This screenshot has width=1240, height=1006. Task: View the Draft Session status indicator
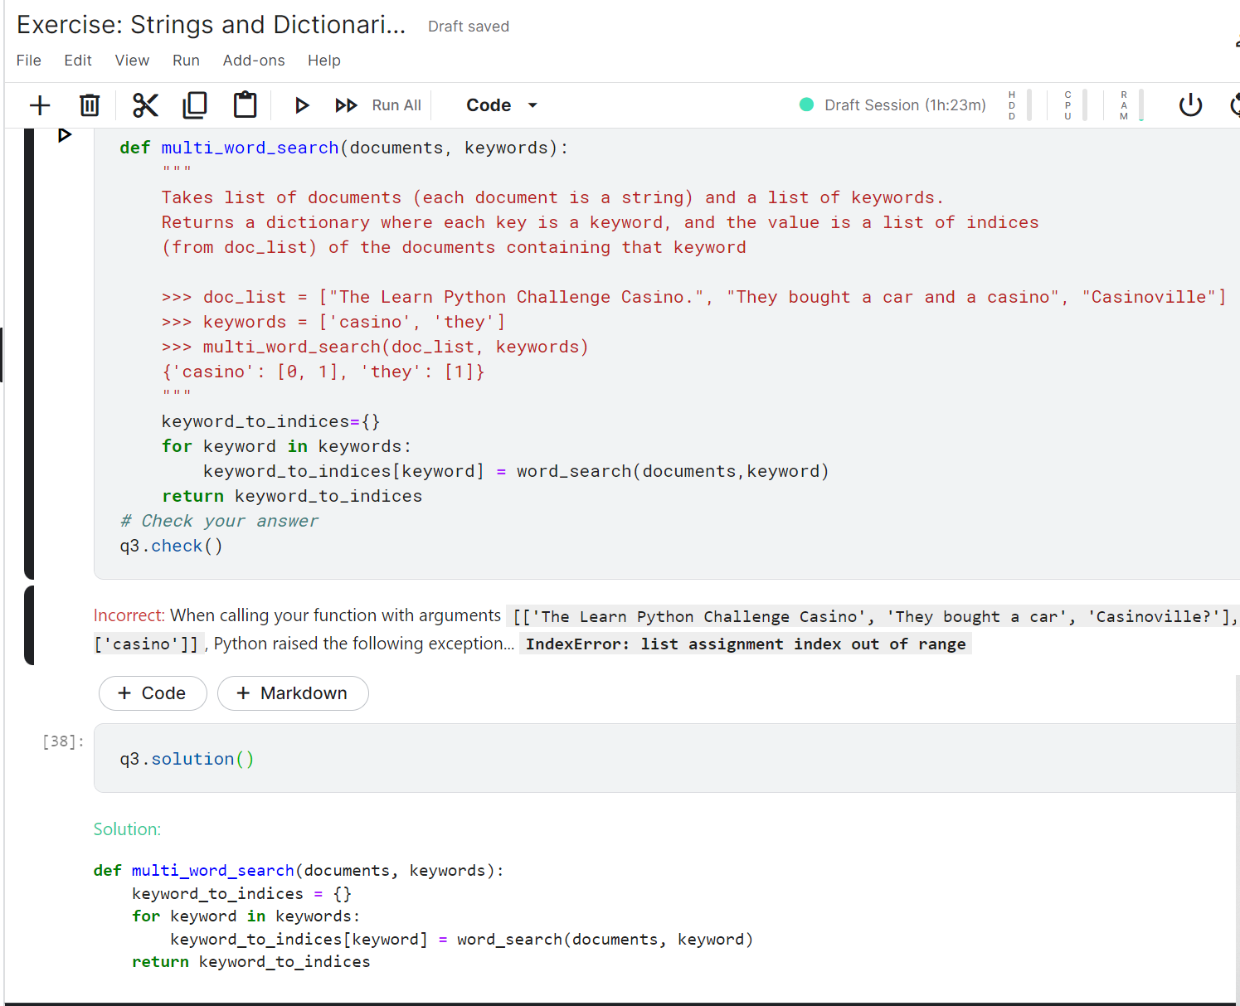(x=892, y=105)
